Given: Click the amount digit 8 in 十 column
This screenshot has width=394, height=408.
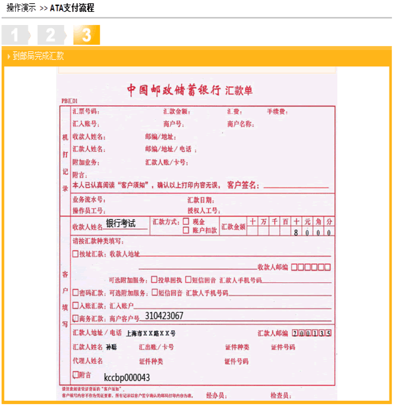Looking at the screenshot, I should click(x=296, y=232).
